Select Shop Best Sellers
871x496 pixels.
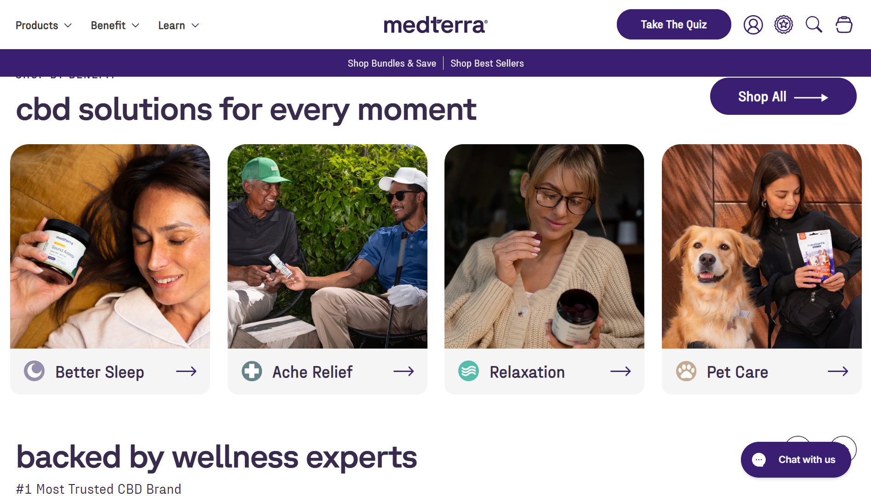487,63
